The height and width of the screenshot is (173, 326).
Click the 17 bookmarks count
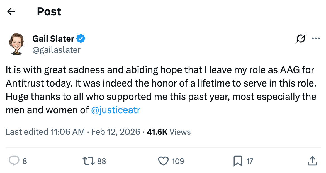tap(250, 161)
